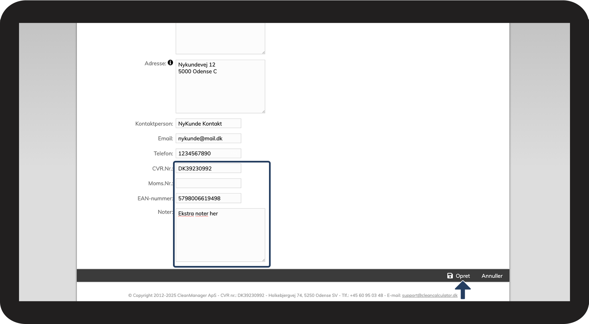The width and height of the screenshot is (589, 324).
Task: Click the save floppy icon beside Opret
Action: click(x=450, y=276)
